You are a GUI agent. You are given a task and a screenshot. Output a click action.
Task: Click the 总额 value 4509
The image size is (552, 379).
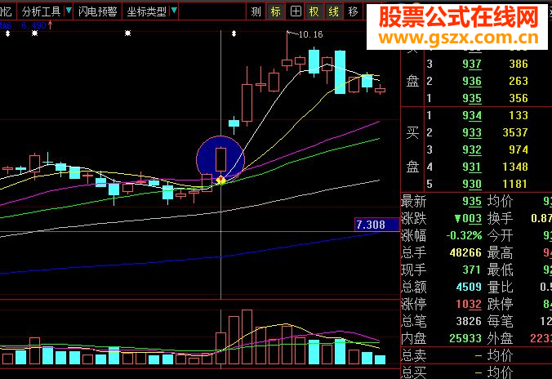[469, 287]
